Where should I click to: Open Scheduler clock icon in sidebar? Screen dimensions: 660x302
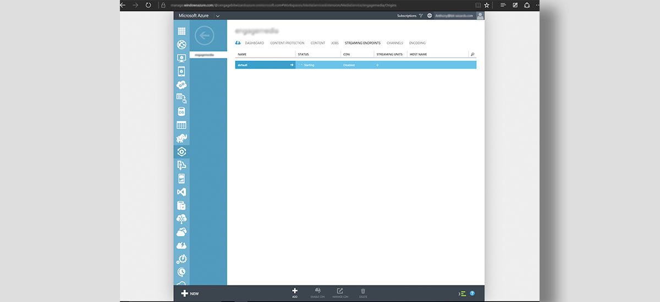182,272
